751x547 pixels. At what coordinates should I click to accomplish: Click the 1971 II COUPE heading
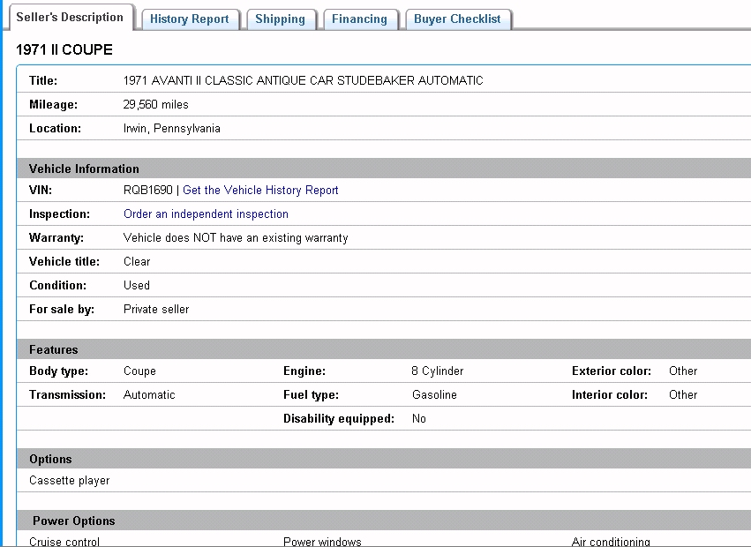pyautogui.click(x=64, y=50)
